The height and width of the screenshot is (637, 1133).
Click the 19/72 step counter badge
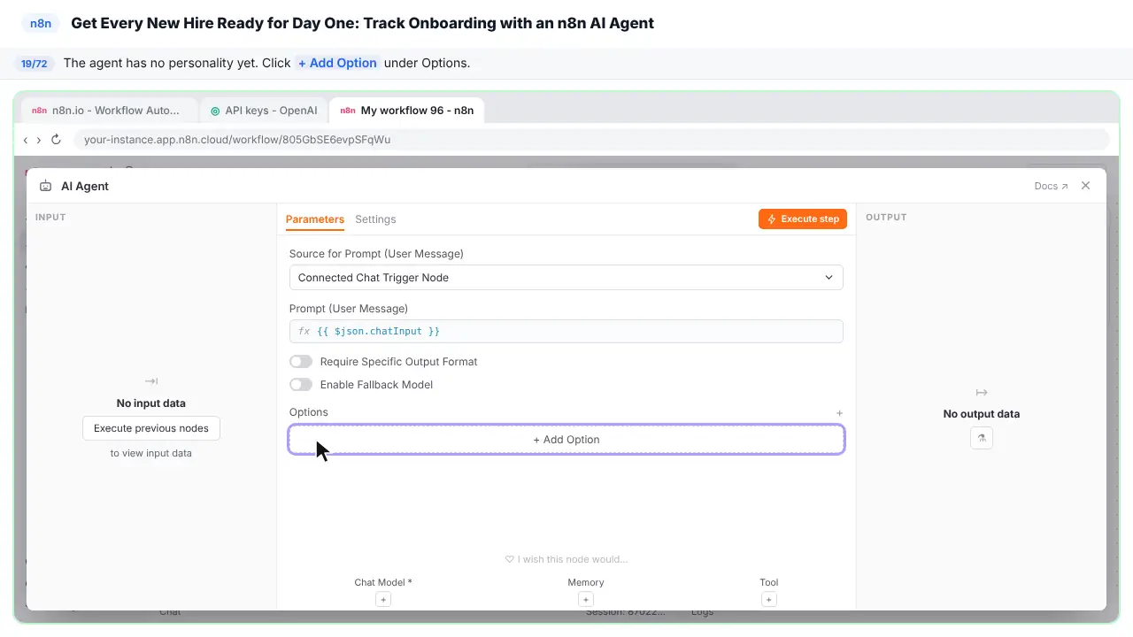pos(35,64)
